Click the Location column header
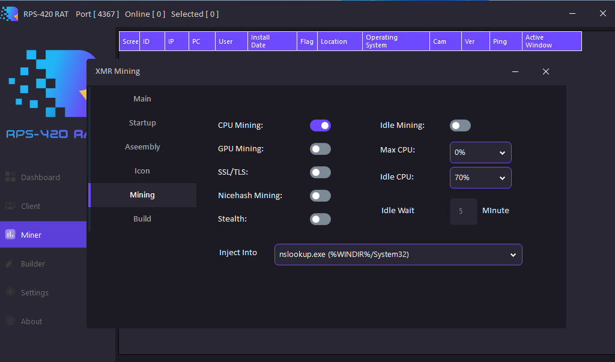615x362 pixels. tap(339, 41)
